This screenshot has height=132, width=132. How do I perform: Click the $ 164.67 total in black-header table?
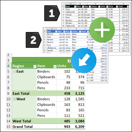[x=123, y=12]
